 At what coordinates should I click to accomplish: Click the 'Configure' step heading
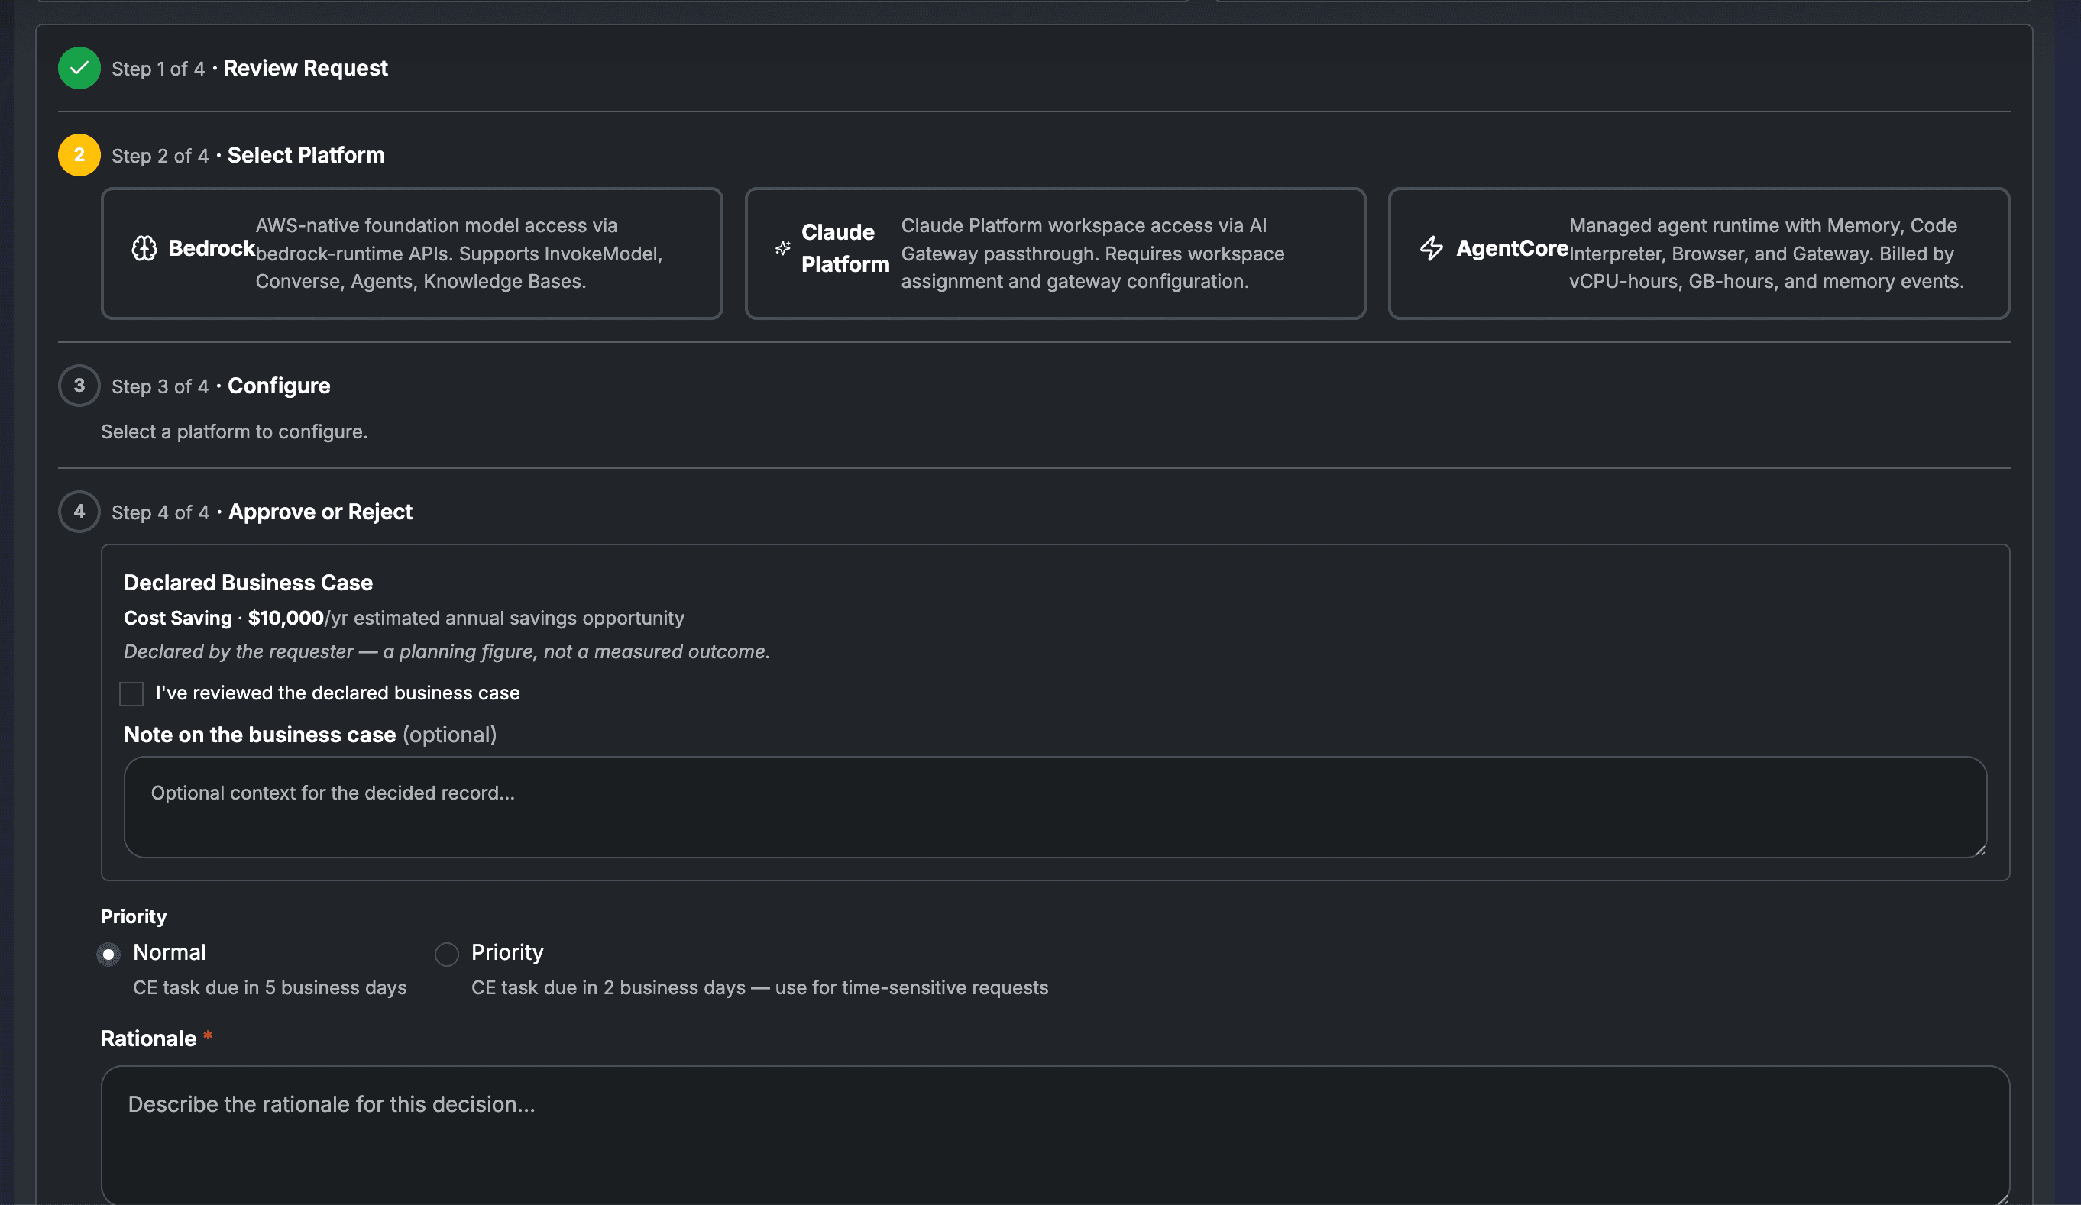[x=279, y=386]
